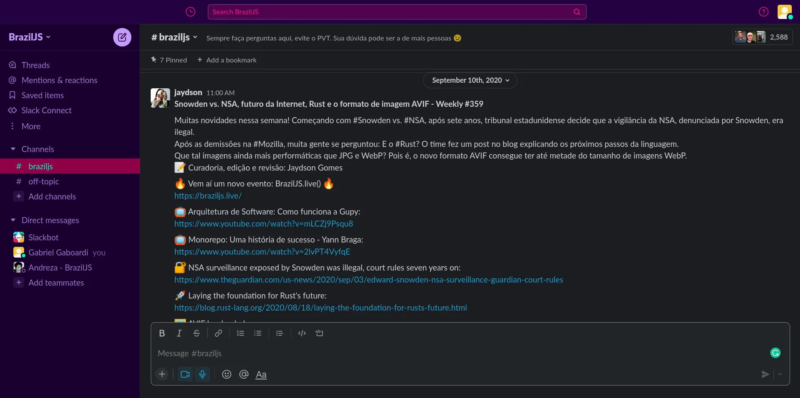Apply blockquote formatting
This screenshot has height=398, width=800.
coord(279,333)
